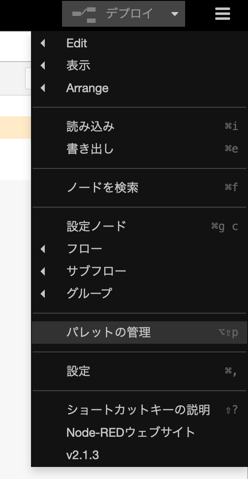Expand the デプロイ dropdown arrow
The width and height of the screenshot is (248, 479).
pyautogui.click(x=175, y=14)
